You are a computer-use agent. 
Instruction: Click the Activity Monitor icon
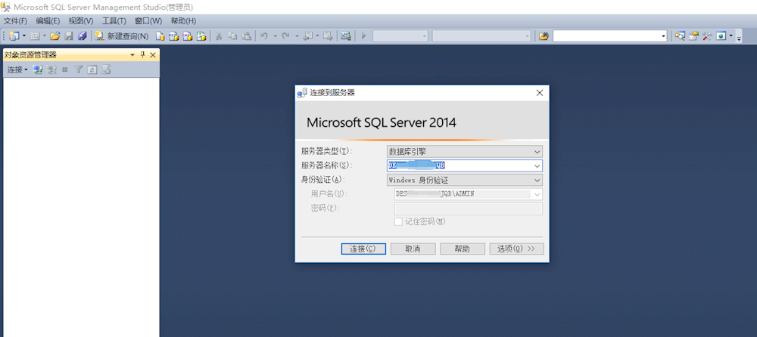coord(346,36)
